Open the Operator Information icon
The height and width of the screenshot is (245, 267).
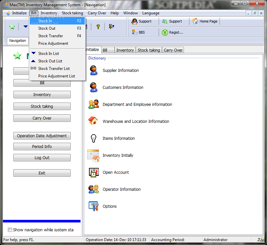coord(94,189)
